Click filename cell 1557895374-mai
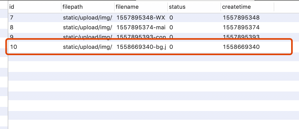The width and height of the screenshot is (299, 129). pos(141,27)
